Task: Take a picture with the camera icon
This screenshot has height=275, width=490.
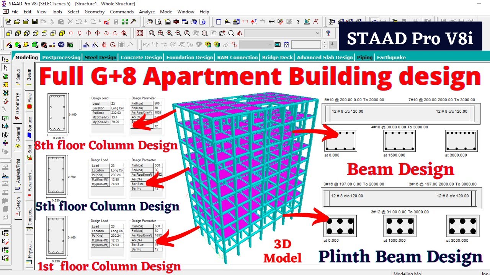Action: pos(176,22)
